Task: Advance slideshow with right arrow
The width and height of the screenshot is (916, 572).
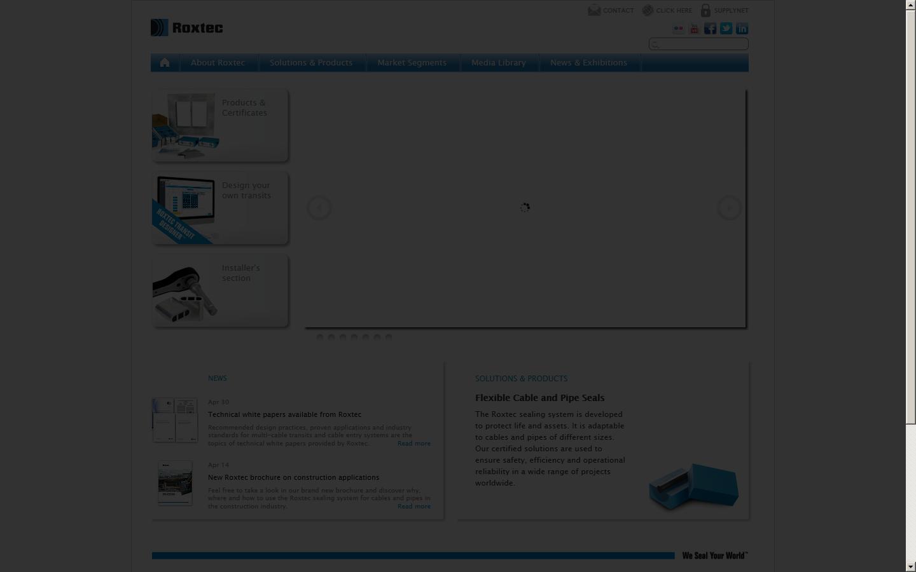Action: pos(729,208)
